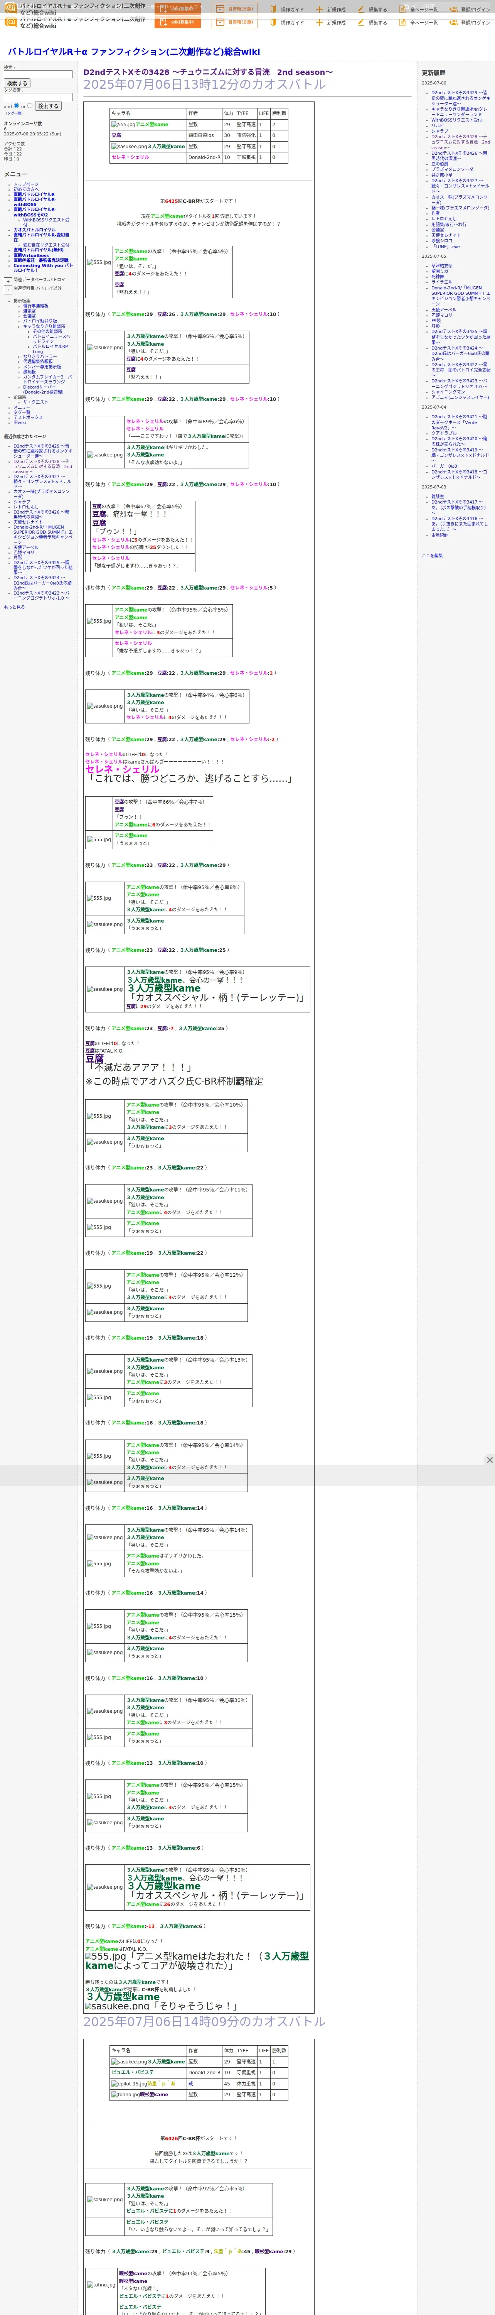Open テストボックス menu link

tap(28, 417)
